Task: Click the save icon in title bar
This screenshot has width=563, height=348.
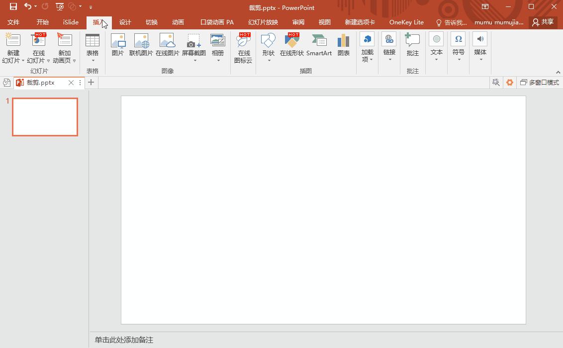Action: pos(13,7)
